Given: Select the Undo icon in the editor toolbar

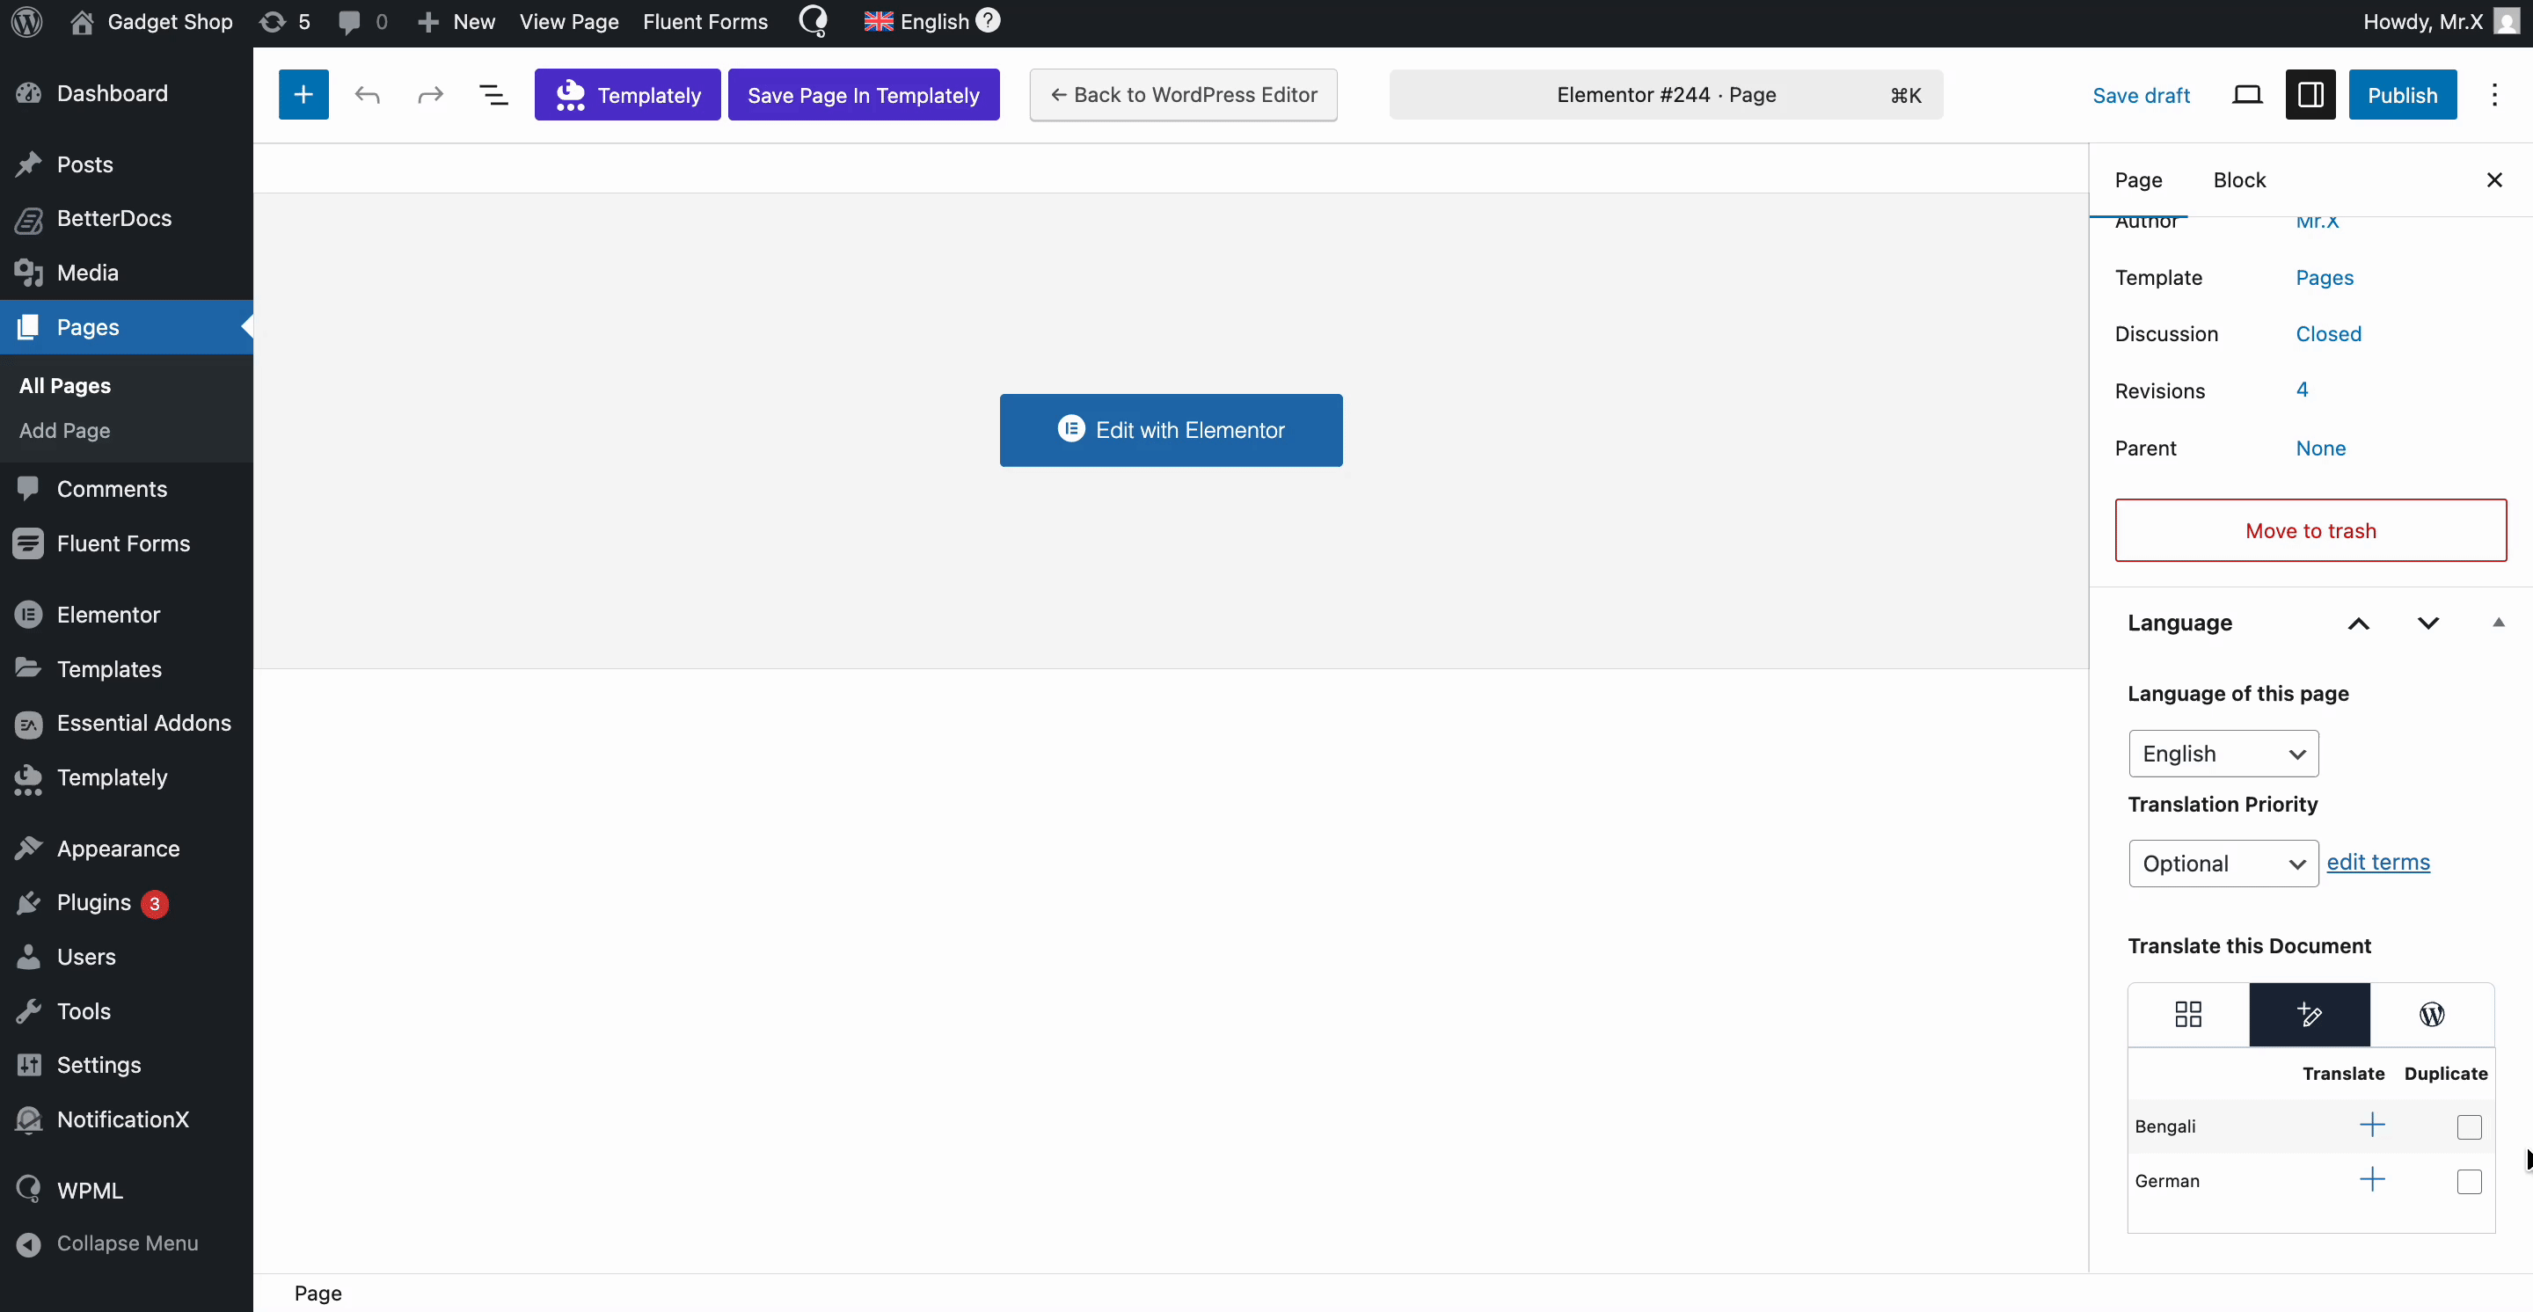Looking at the screenshot, I should [x=366, y=94].
